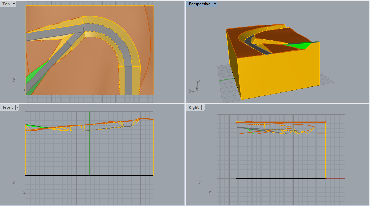Screen dimensions: 370x206
Task: Open the Perspective viewport dropdown arrow
Action: [x=215, y=4]
